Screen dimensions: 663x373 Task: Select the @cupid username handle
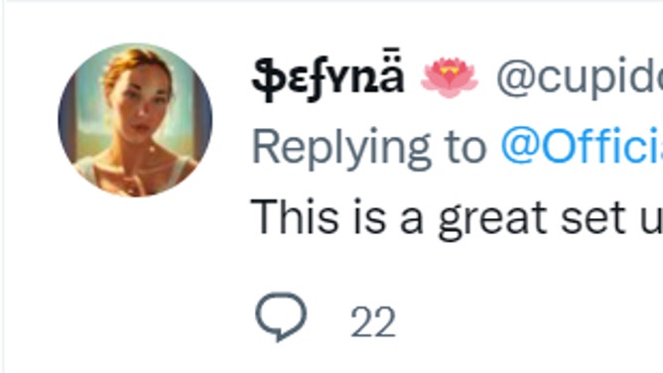point(580,78)
